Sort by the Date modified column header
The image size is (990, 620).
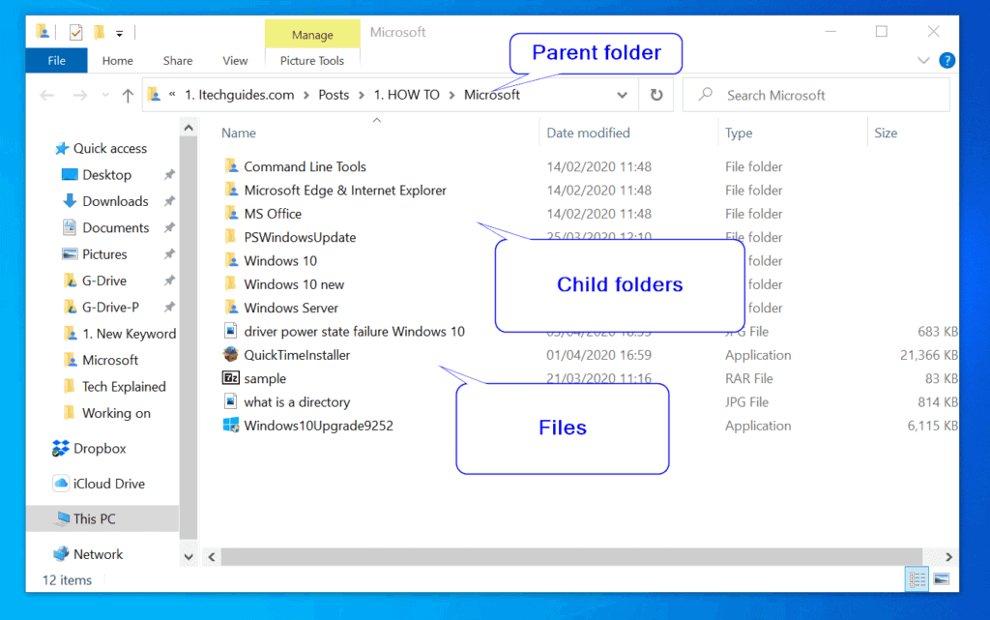point(588,133)
